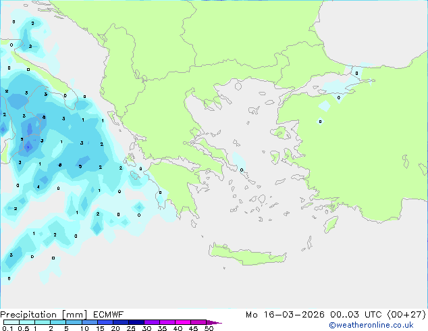Screen dimensions: 428x331
Task: Click the above-50 arrow tip of the color scale
Action: coord(214,322)
